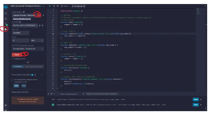Click code line function add() external

[72, 22]
